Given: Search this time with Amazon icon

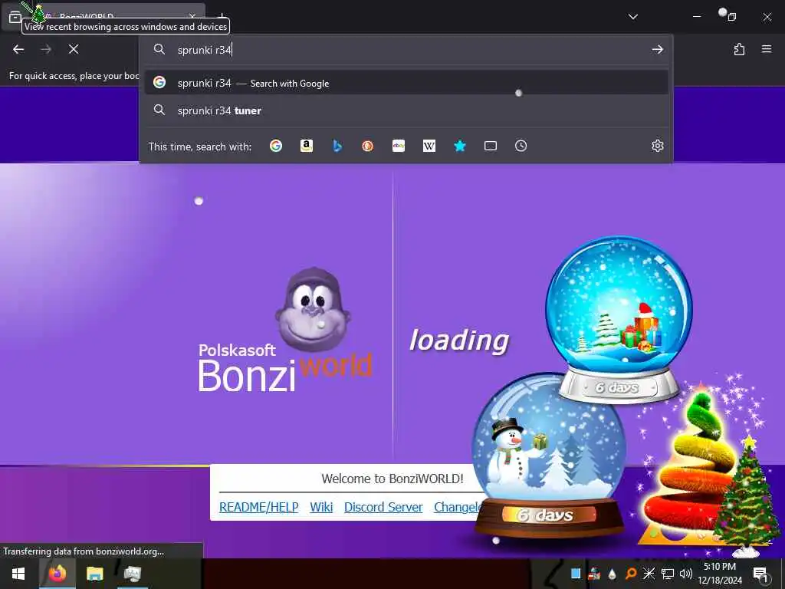Looking at the screenshot, I should 307,146.
